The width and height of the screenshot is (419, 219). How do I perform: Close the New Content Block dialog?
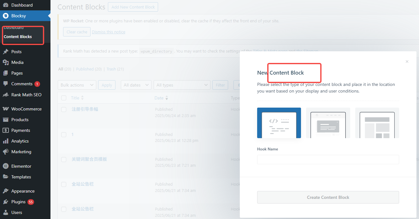click(x=407, y=61)
